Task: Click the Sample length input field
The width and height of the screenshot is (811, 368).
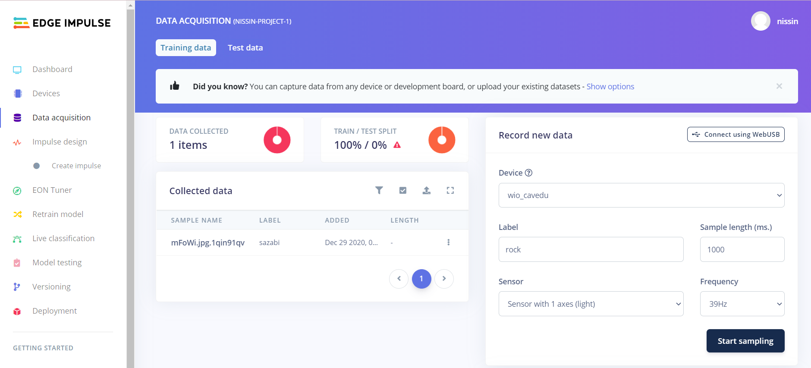Action: tap(742, 249)
